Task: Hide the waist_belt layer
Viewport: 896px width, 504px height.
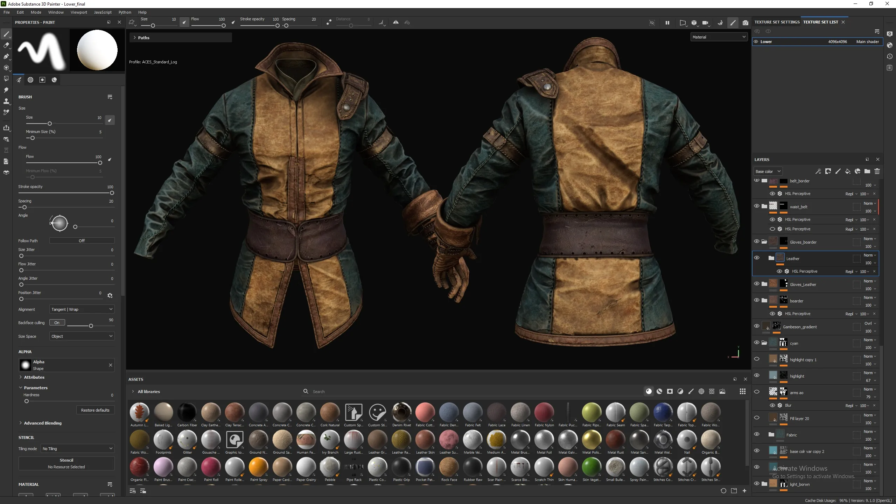Action: (757, 206)
